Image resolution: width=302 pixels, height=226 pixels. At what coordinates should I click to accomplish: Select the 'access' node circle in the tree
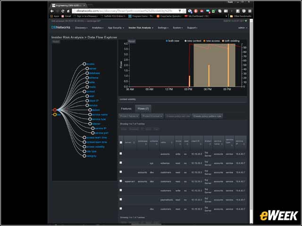[84, 64]
